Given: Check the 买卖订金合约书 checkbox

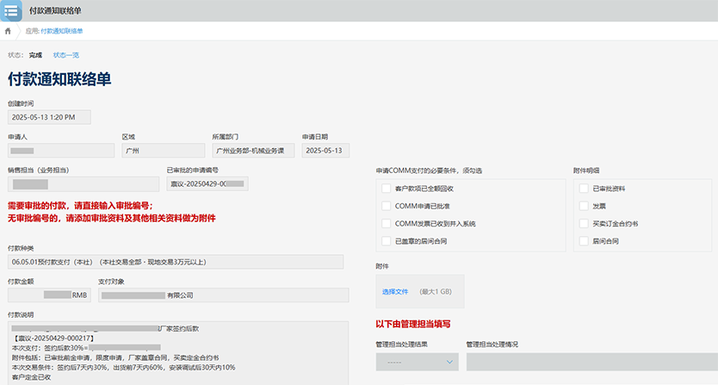Looking at the screenshot, I should point(584,224).
